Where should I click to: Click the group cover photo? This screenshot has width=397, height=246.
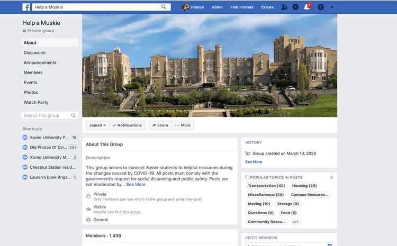pos(210,66)
